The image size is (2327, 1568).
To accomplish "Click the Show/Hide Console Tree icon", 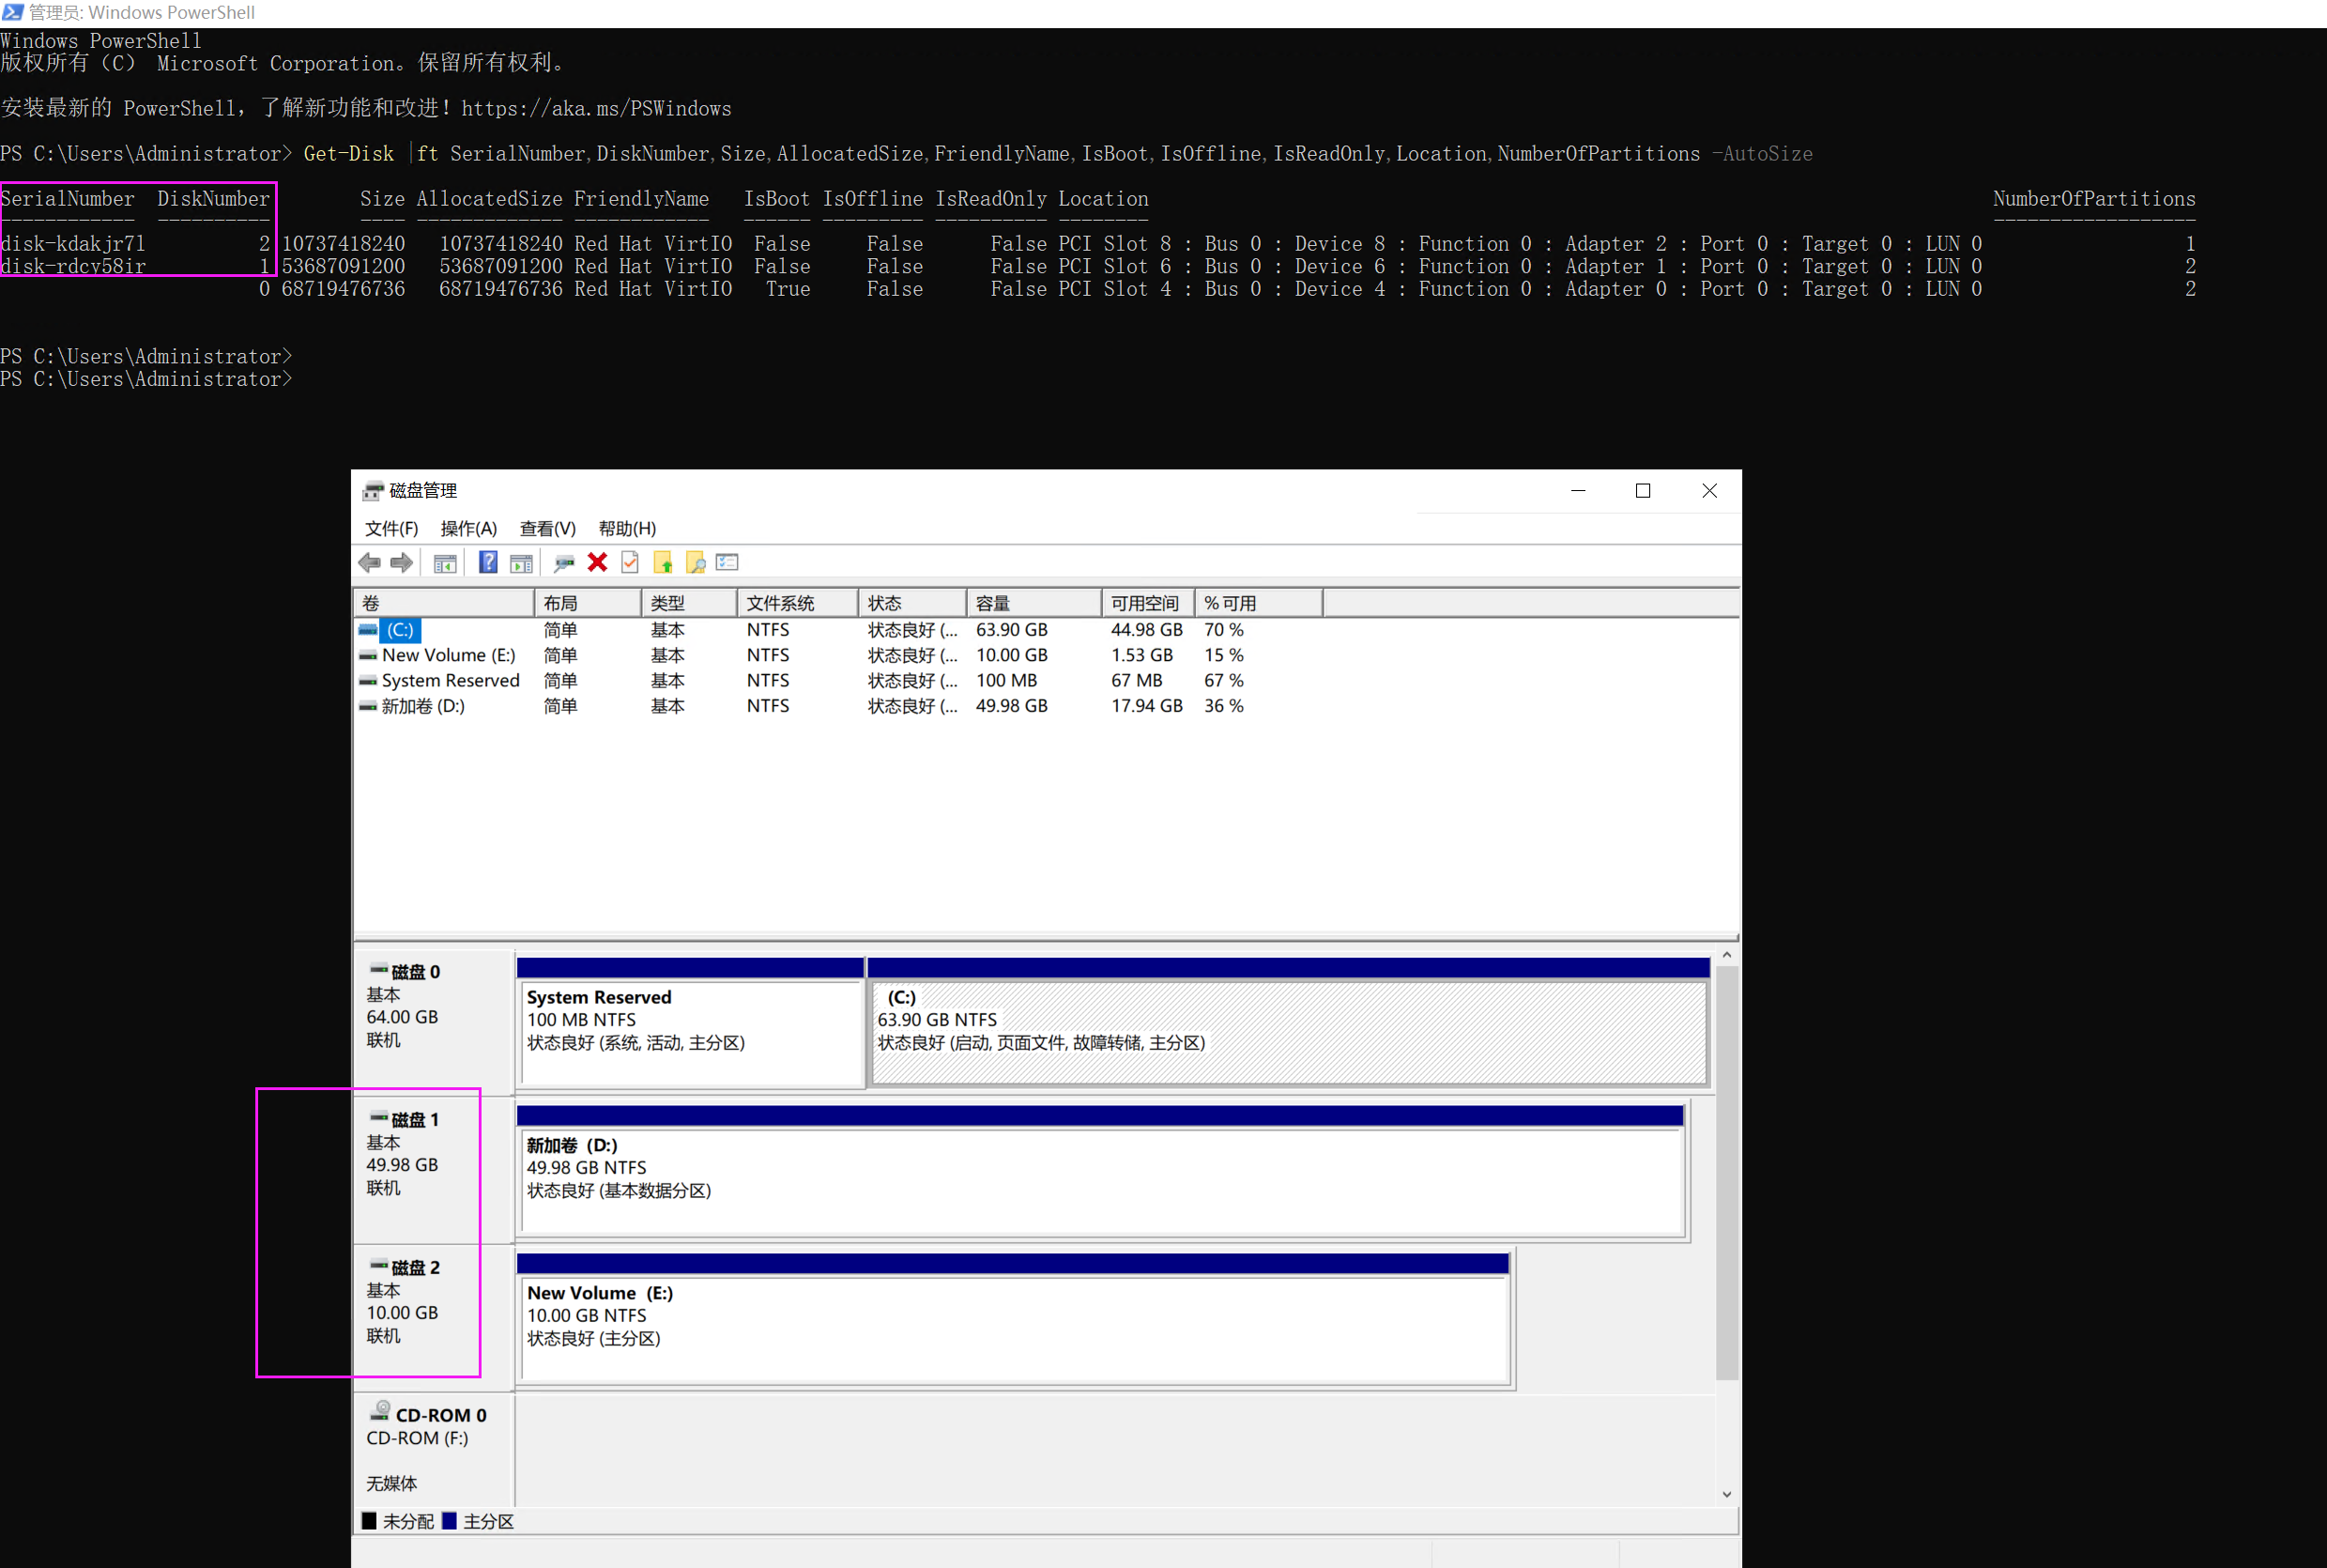I will 445,563.
